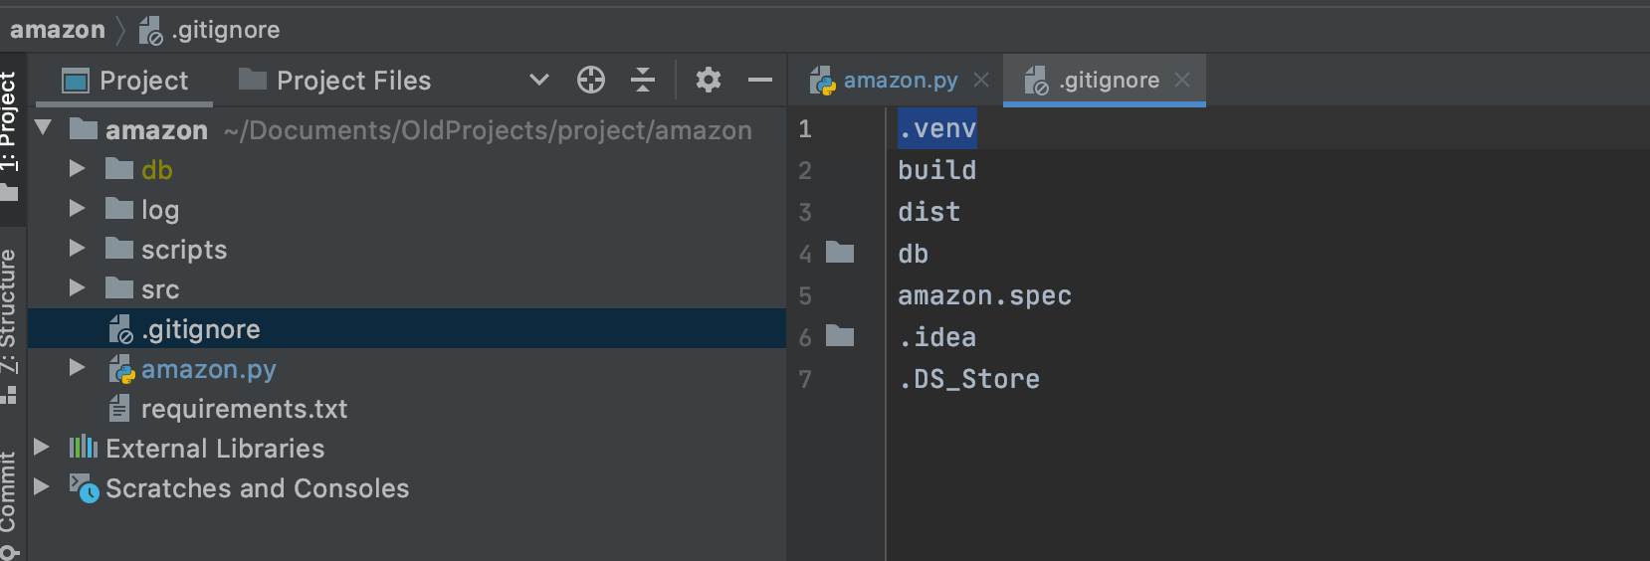The height and width of the screenshot is (561, 1650).
Task: Click line number 7 in the gutter
Action: click(805, 380)
